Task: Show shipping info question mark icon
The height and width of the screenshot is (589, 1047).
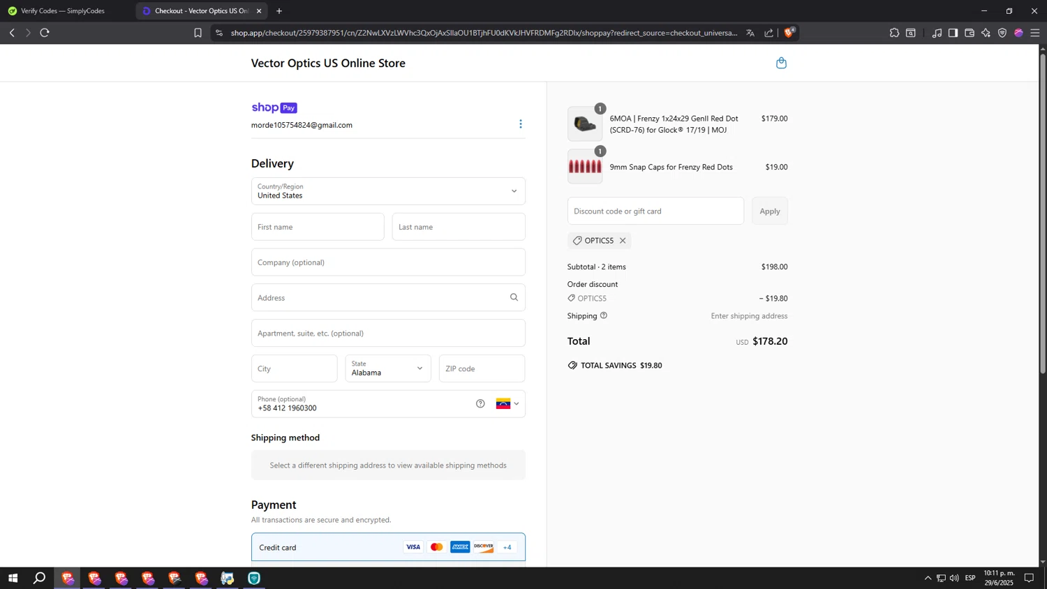Action: click(x=604, y=315)
